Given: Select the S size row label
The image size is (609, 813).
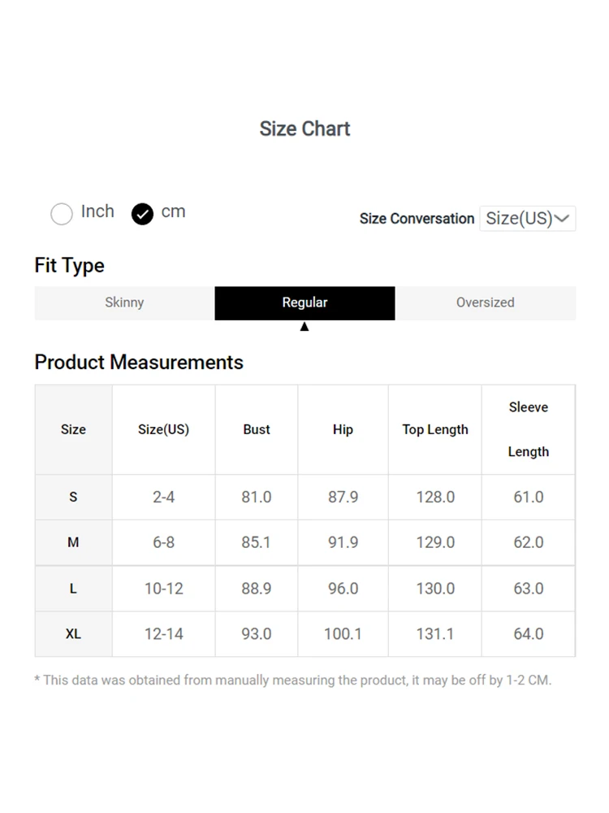Looking at the screenshot, I should tap(73, 497).
